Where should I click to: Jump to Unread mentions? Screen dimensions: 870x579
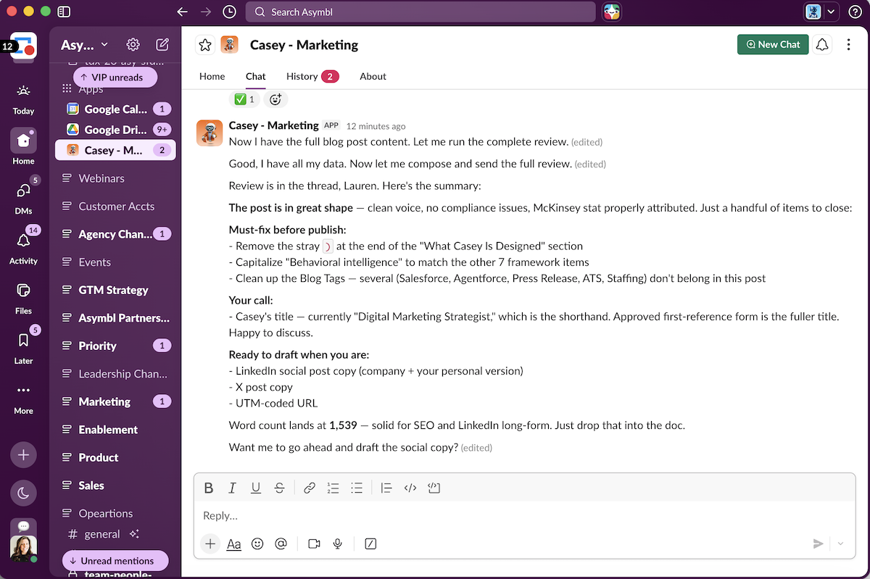(115, 560)
